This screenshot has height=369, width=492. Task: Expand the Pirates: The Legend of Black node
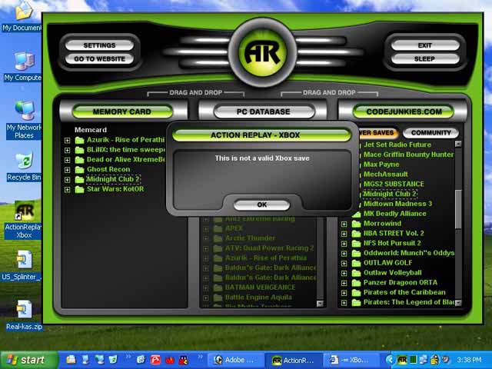344,303
